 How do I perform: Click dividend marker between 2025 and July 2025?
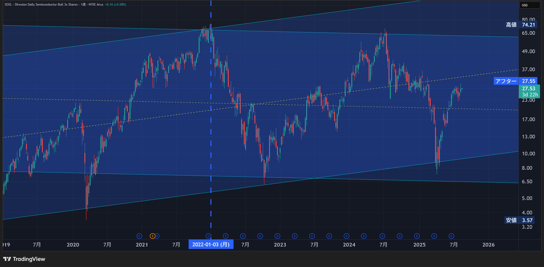(434, 236)
